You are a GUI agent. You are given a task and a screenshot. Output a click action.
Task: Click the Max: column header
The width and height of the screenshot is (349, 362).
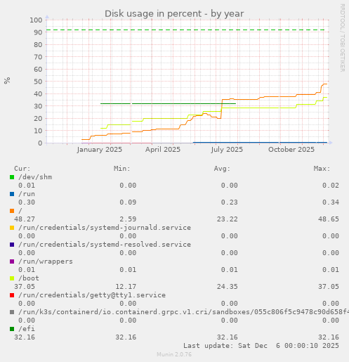pyautogui.click(x=322, y=169)
